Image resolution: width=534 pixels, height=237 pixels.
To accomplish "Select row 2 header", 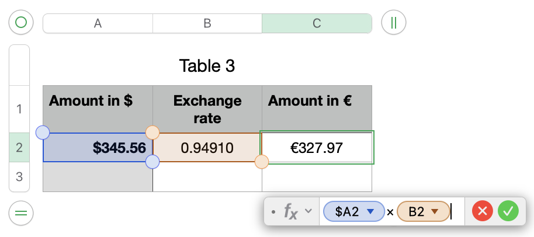I will 19,148.
